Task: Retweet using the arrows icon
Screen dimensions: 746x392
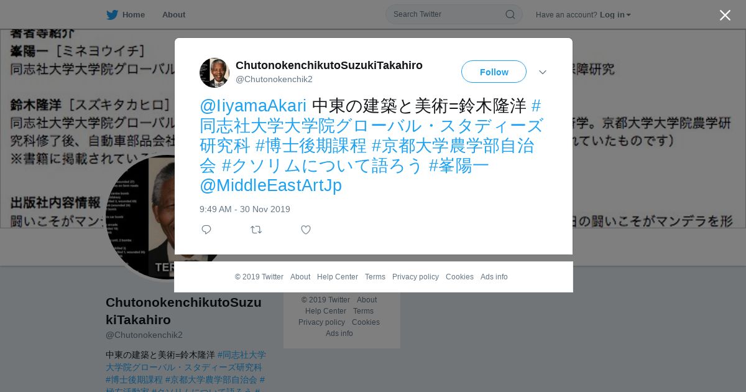Action: (256, 230)
